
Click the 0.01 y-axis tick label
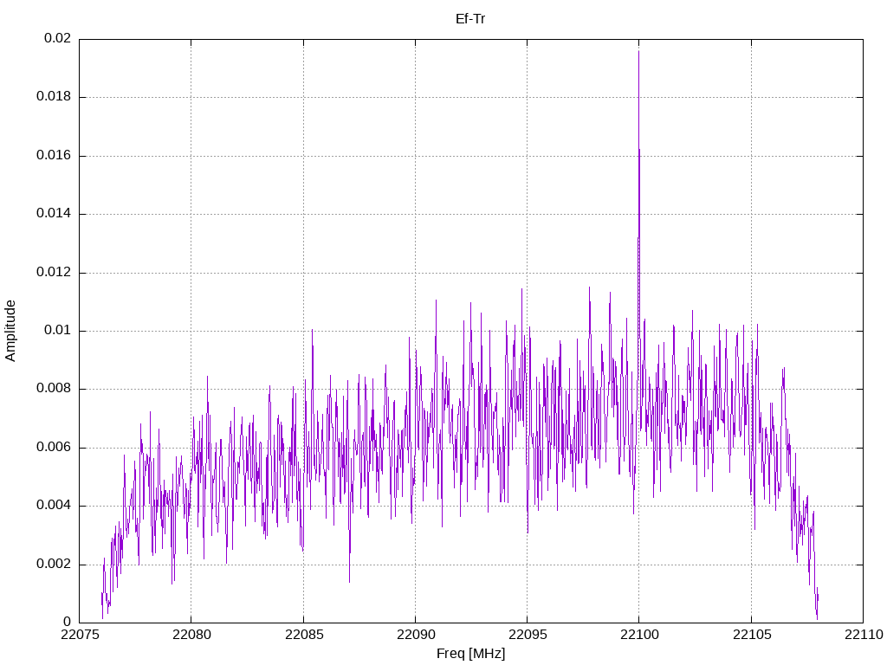coord(57,331)
